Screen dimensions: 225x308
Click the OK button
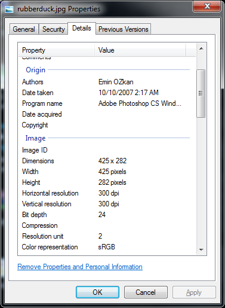tap(97, 292)
